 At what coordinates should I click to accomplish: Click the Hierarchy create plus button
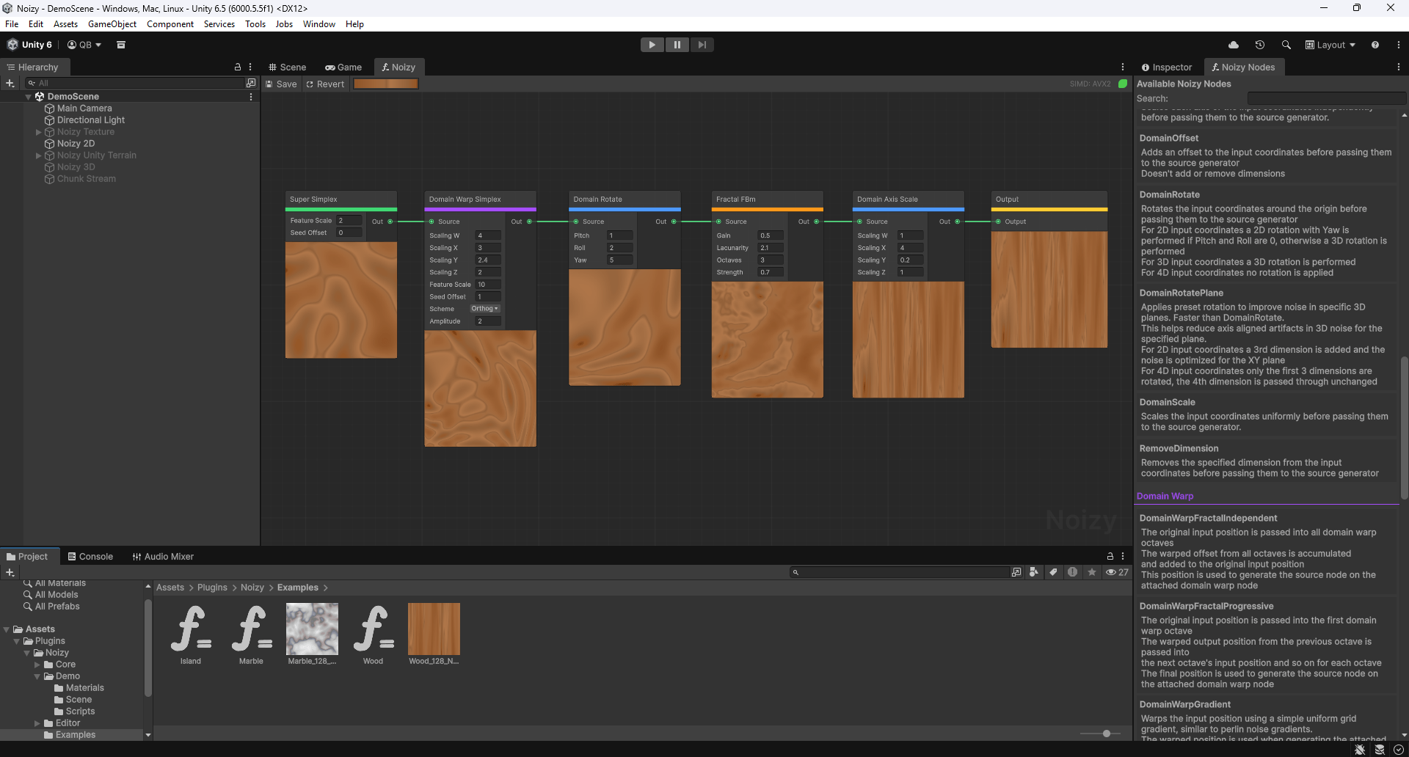[x=10, y=83]
